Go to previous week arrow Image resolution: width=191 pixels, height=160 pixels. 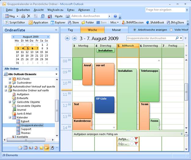point(67,38)
